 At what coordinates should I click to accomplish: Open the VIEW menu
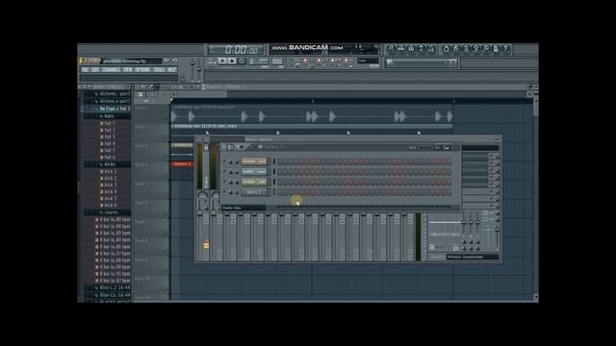128,70
